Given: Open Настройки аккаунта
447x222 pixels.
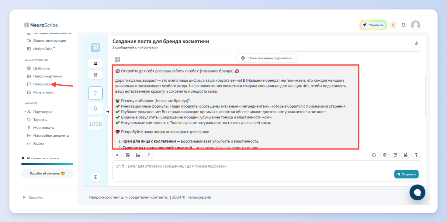Looking at the screenshot, I should (48, 136).
